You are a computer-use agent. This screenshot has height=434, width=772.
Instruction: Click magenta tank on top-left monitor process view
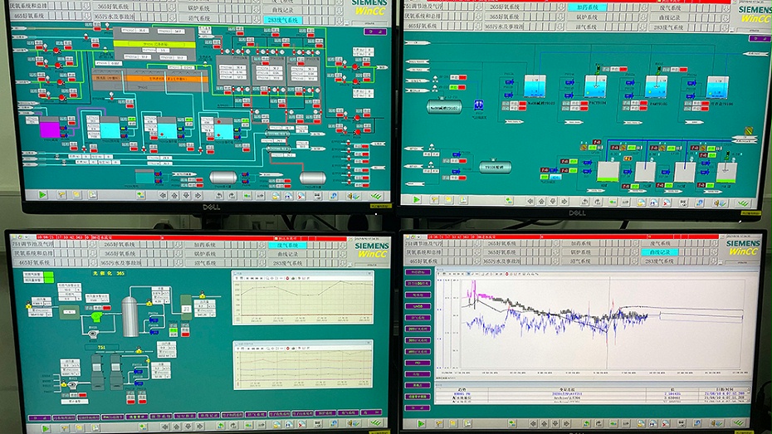click(49, 127)
